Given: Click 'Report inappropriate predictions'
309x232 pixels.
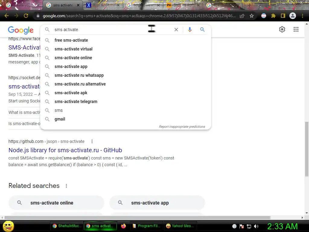Looking at the screenshot, I should (x=182, y=127).
